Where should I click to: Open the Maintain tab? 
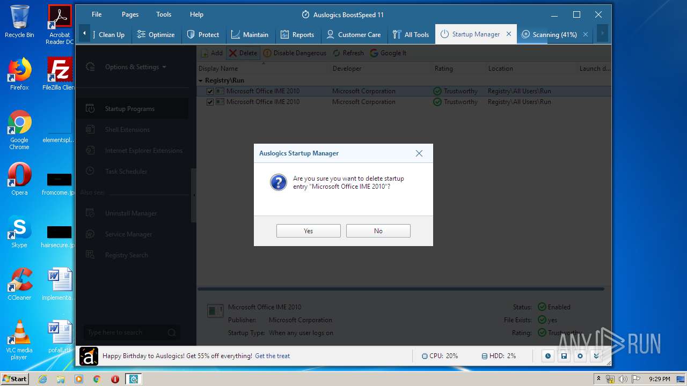[x=250, y=34]
